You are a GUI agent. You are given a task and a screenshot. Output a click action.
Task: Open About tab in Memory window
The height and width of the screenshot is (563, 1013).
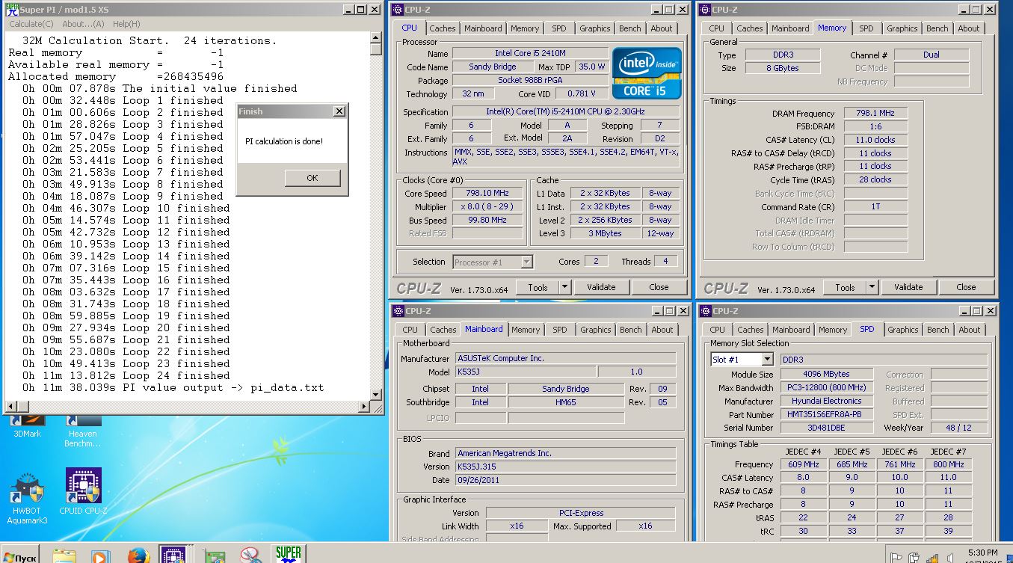click(969, 28)
